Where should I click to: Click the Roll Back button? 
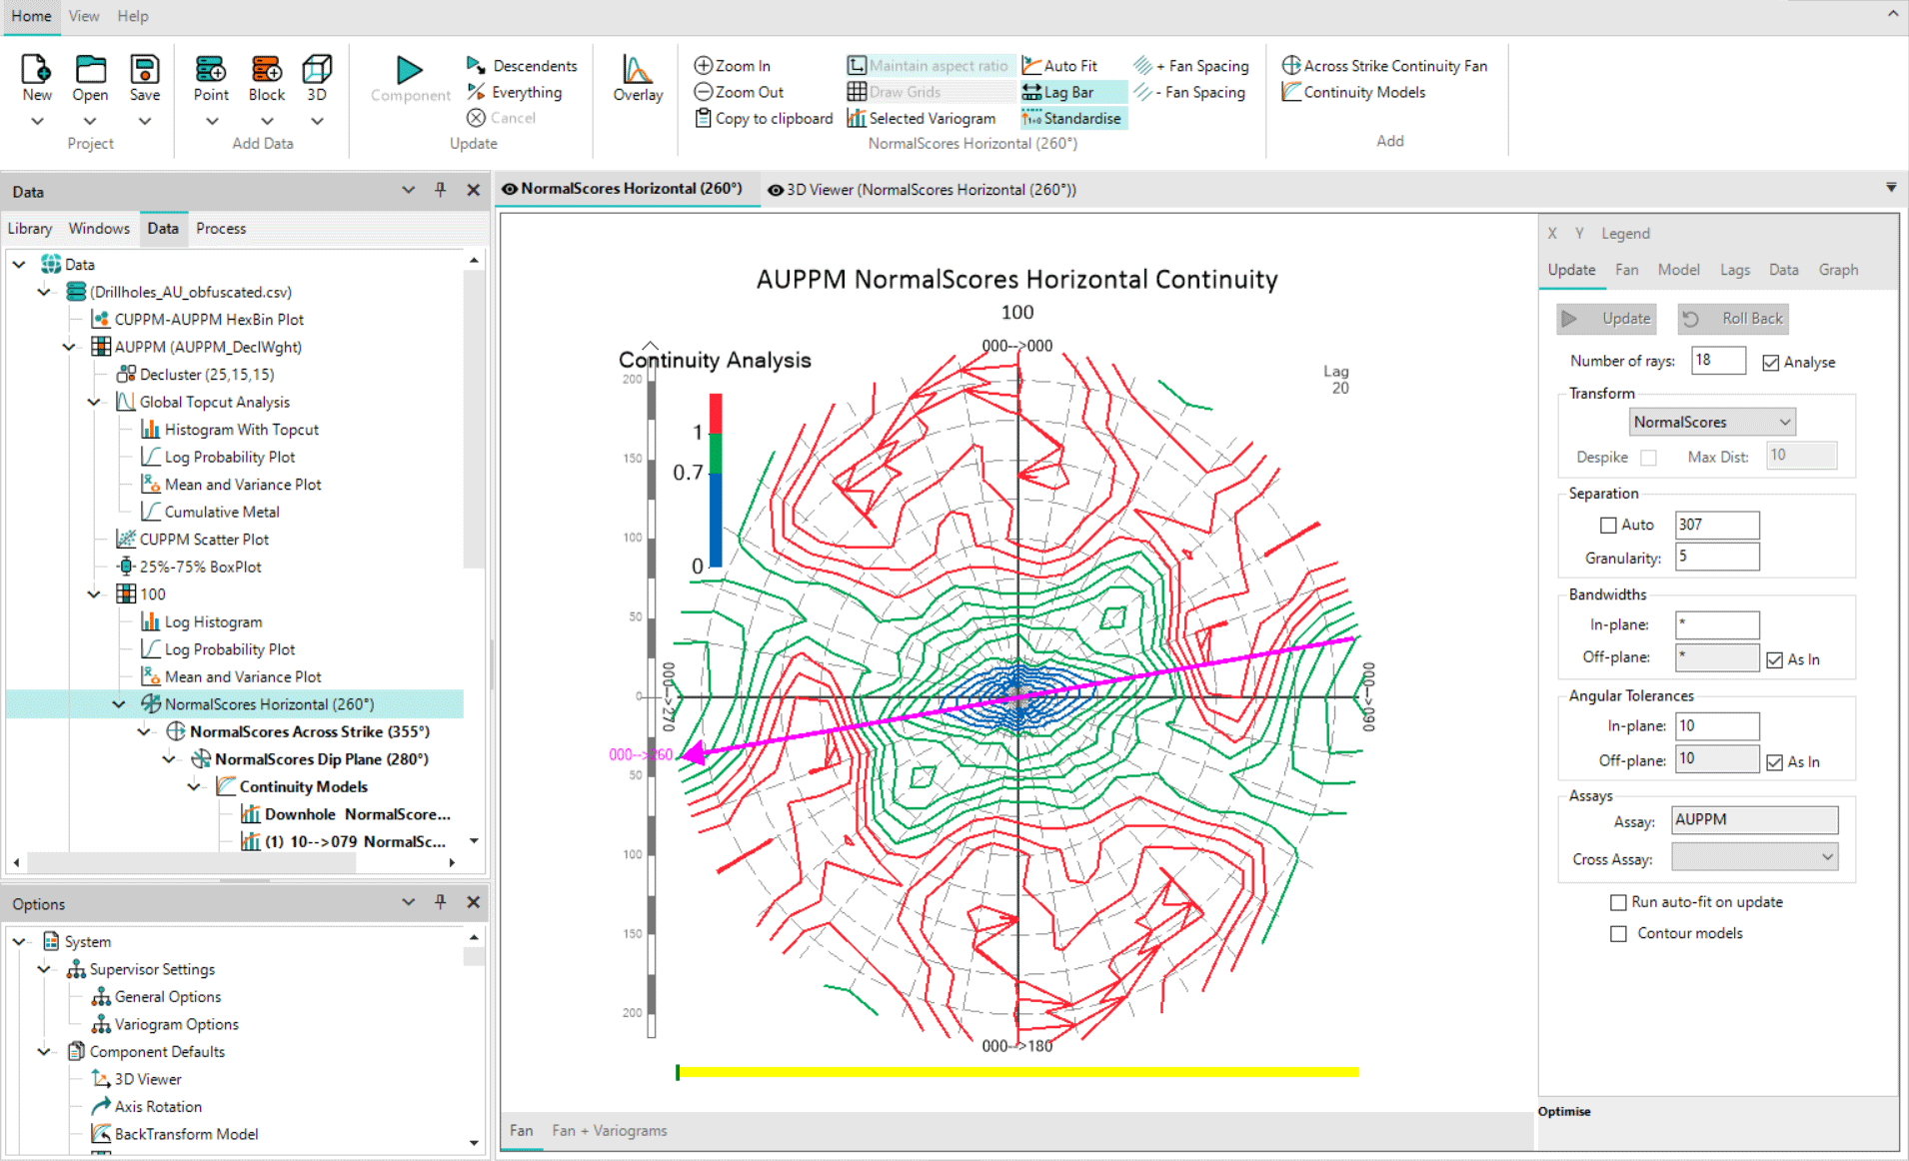1733,319
